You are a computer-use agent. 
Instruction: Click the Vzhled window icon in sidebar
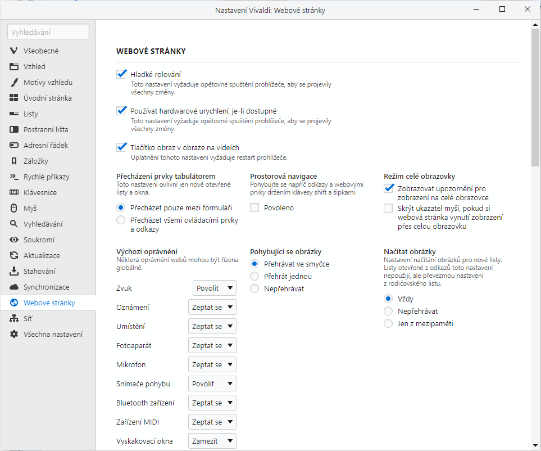[14, 67]
